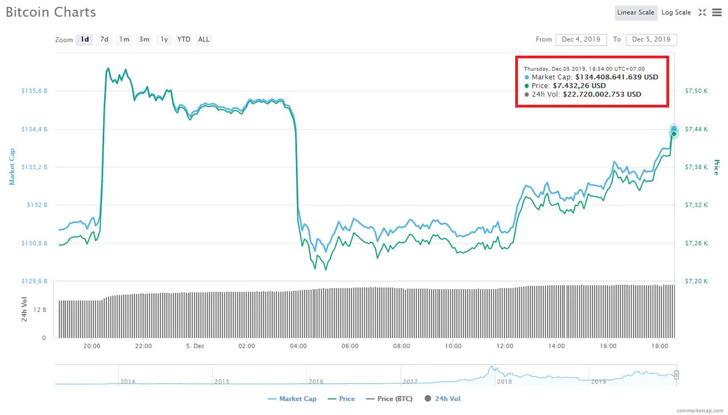The image size is (728, 415).
Task: Edit the To date field
Action: [x=651, y=39]
